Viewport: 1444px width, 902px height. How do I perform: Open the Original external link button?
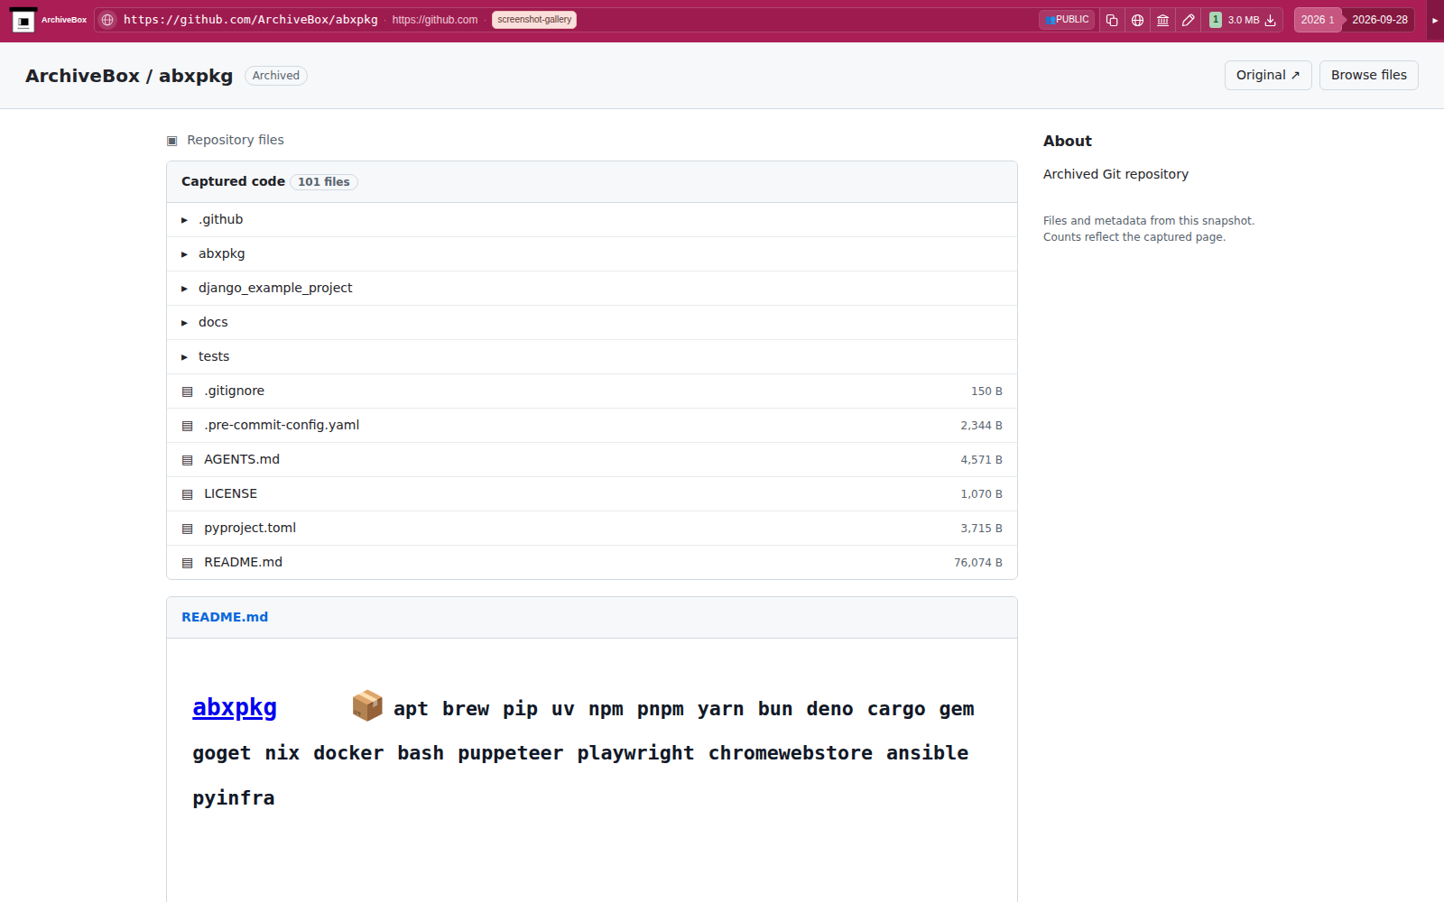[x=1268, y=75]
